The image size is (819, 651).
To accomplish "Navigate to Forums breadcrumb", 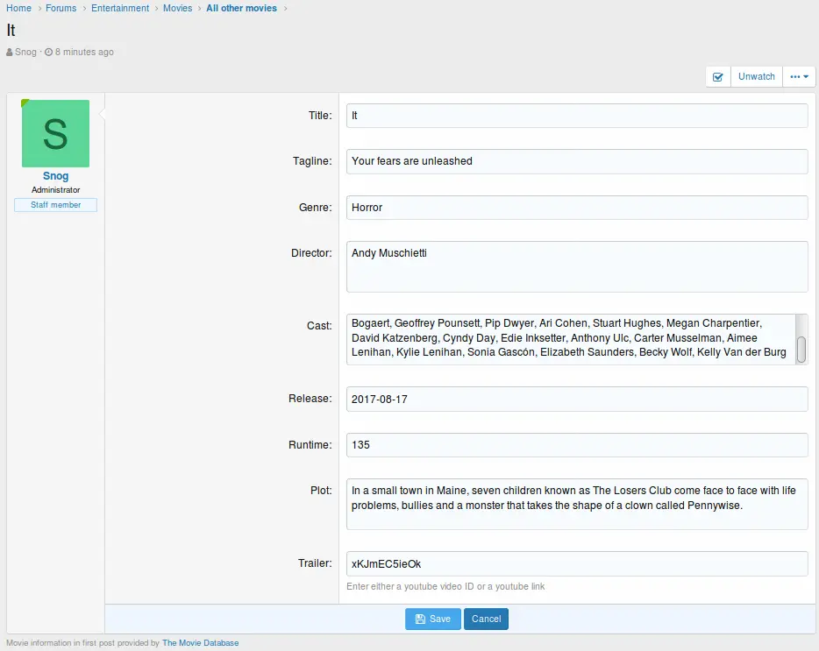I will 61,8.
